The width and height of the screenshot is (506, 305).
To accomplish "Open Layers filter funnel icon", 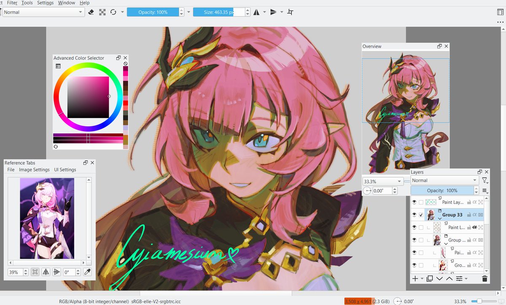I will [x=485, y=180].
